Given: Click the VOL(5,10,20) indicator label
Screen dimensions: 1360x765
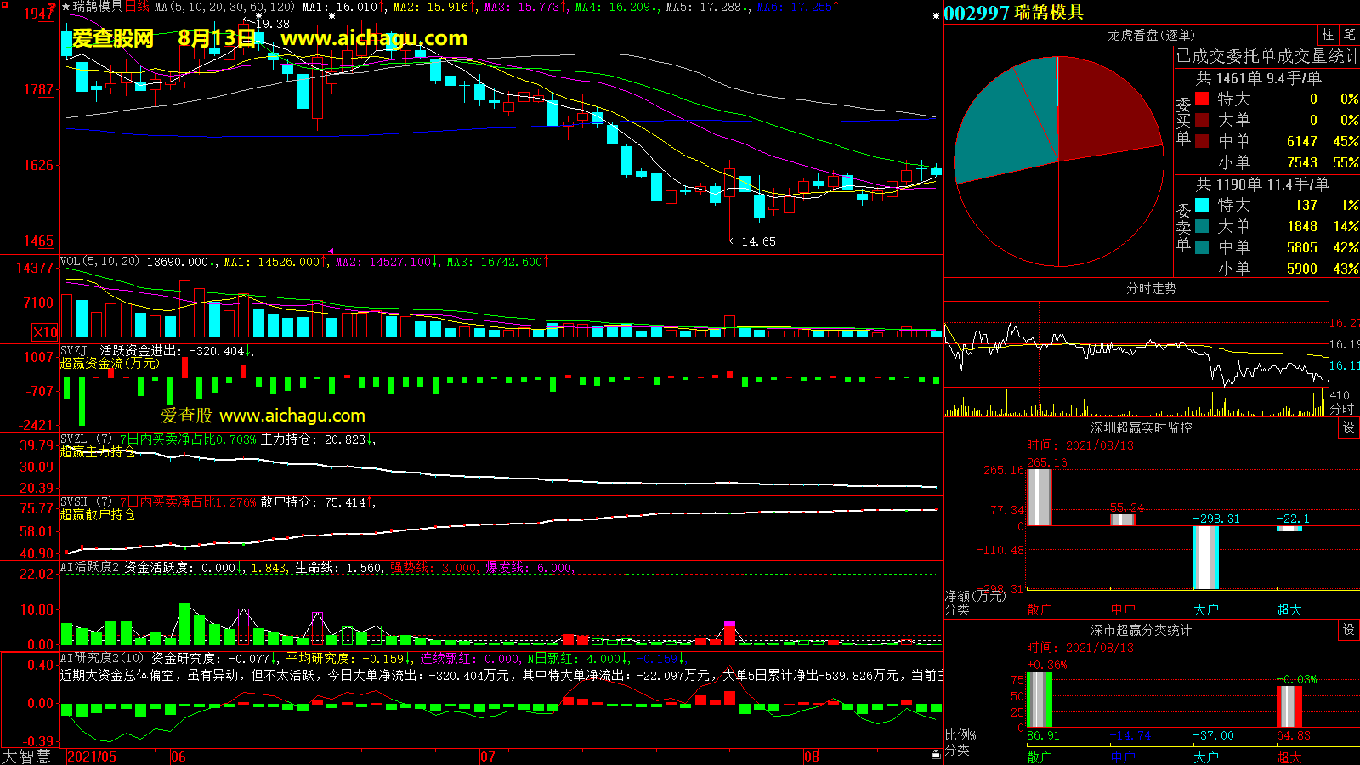Looking at the screenshot, I should pyautogui.click(x=99, y=262).
